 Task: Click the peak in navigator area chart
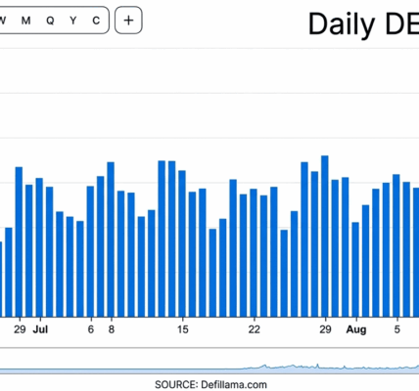[317, 365]
